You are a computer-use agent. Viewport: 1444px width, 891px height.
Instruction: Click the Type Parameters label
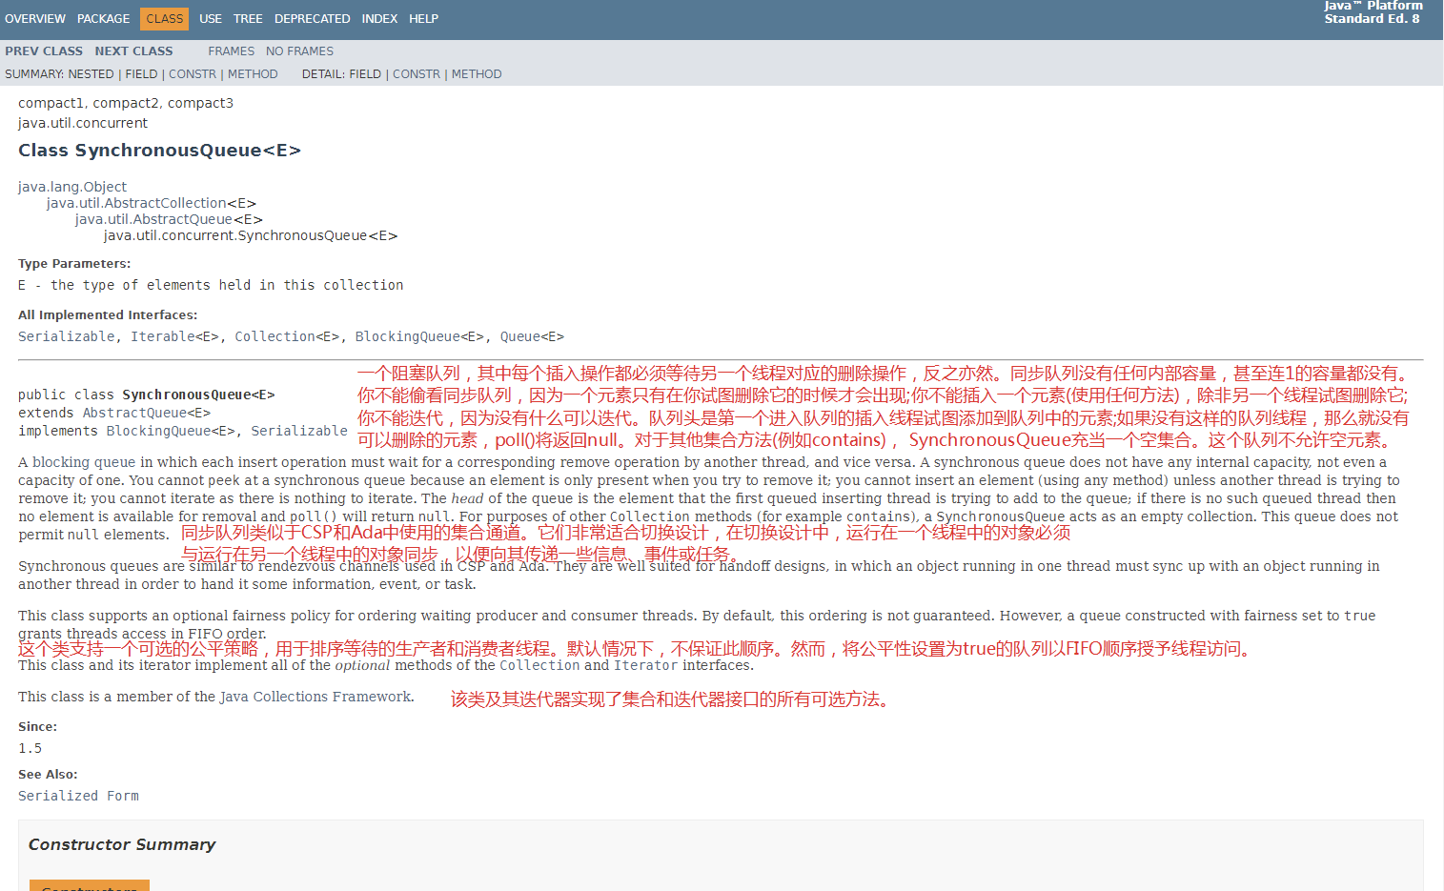coord(74,264)
